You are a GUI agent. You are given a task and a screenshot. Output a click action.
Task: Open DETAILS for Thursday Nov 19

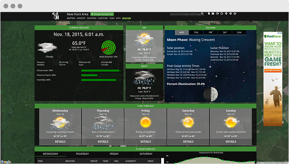click(x=103, y=142)
